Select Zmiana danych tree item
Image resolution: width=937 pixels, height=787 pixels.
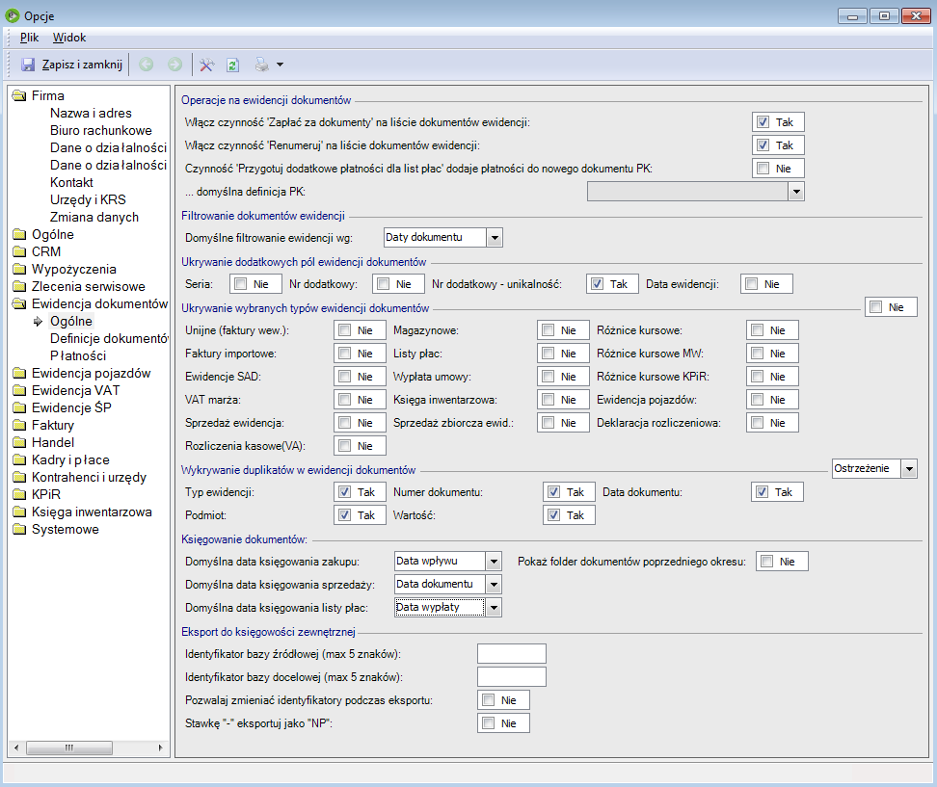(x=94, y=217)
